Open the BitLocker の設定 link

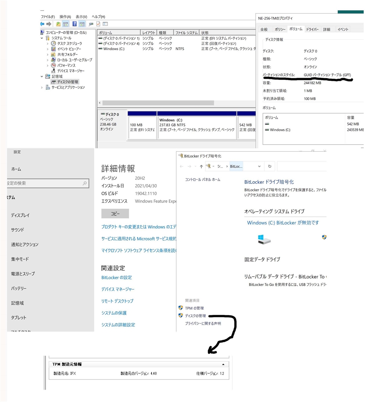pos(117,278)
